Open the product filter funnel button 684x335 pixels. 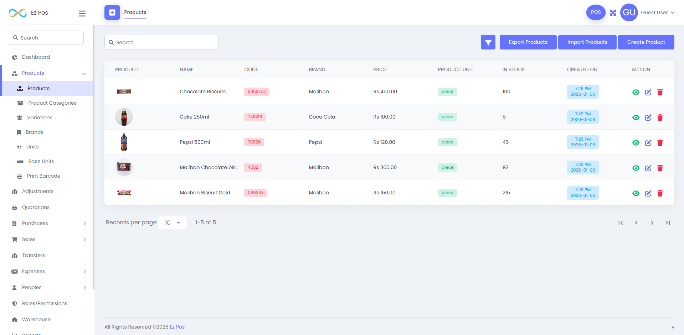tap(488, 42)
